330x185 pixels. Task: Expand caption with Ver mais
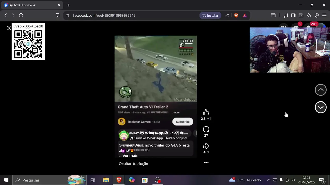(130, 156)
